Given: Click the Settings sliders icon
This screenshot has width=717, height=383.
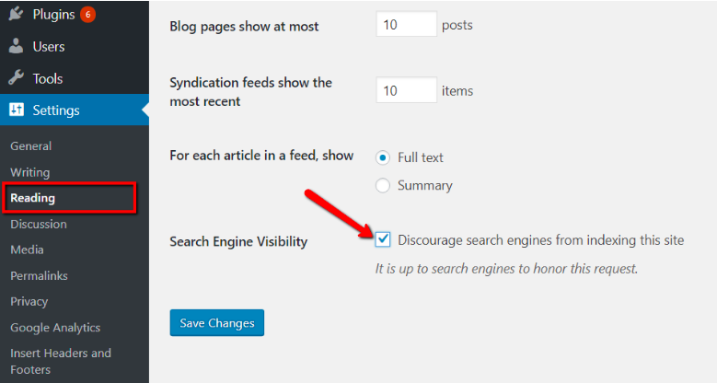Looking at the screenshot, I should [17, 110].
